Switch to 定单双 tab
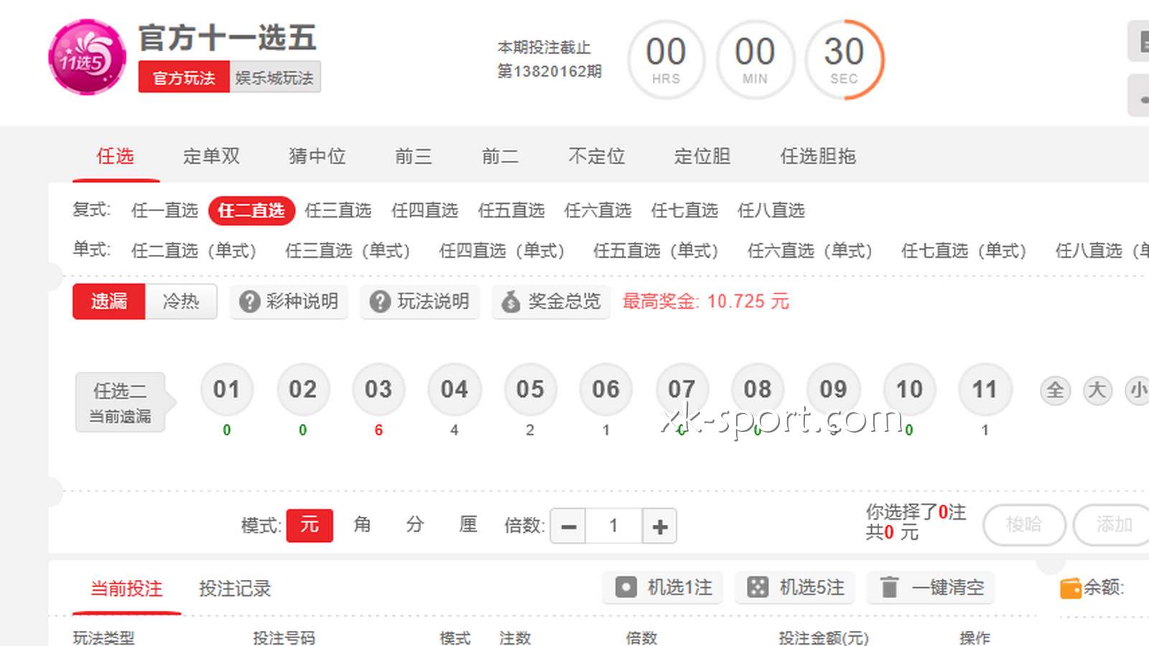This screenshot has width=1149, height=646. (x=211, y=156)
